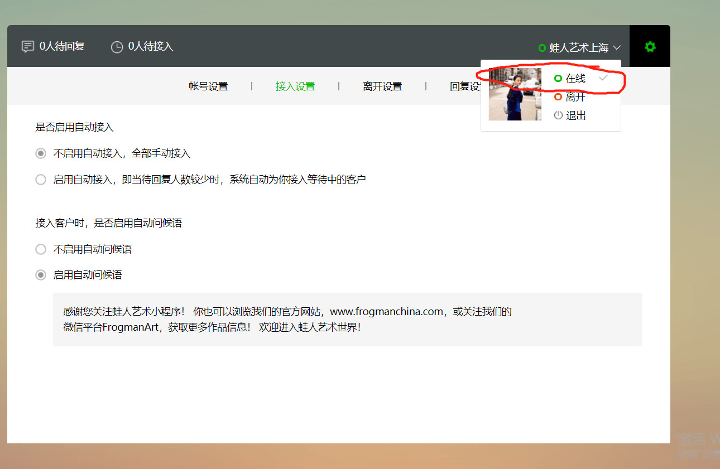Click the pending reply chat bubble icon

click(x=27, y=47)
